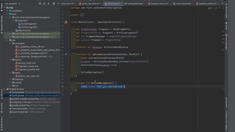Screen dimensions: 235x132
Task: Switch to the fragment_profile.xml tab
Action: pyautogui.click(x=207, y=4)
